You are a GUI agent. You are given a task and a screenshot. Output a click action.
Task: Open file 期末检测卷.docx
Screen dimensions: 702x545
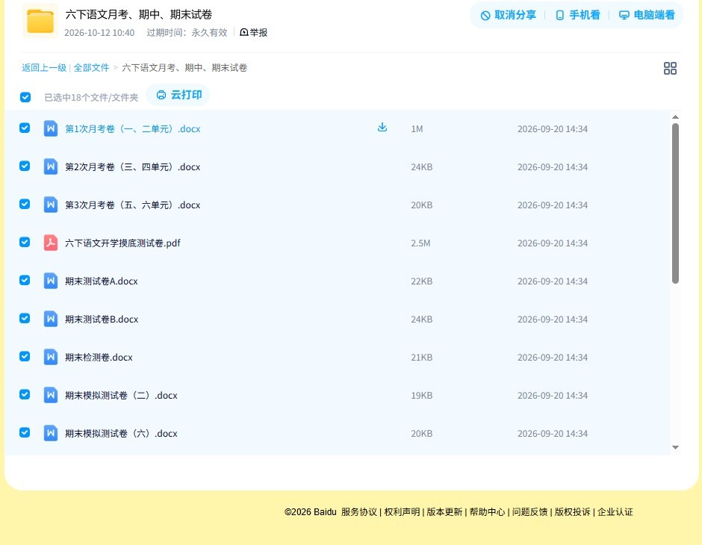point(99,357)
